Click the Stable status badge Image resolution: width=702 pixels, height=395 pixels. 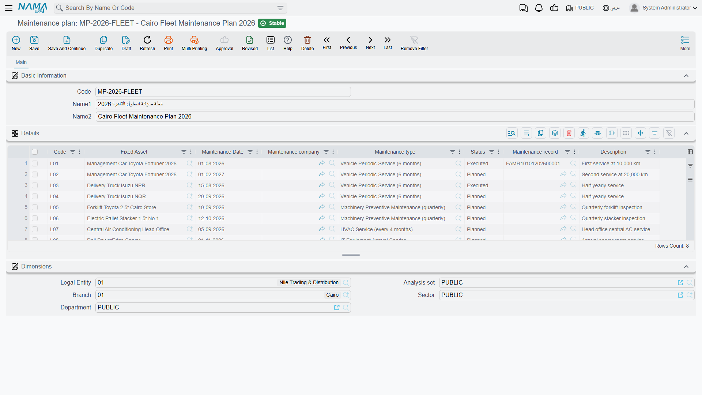[x=272, y=23]
